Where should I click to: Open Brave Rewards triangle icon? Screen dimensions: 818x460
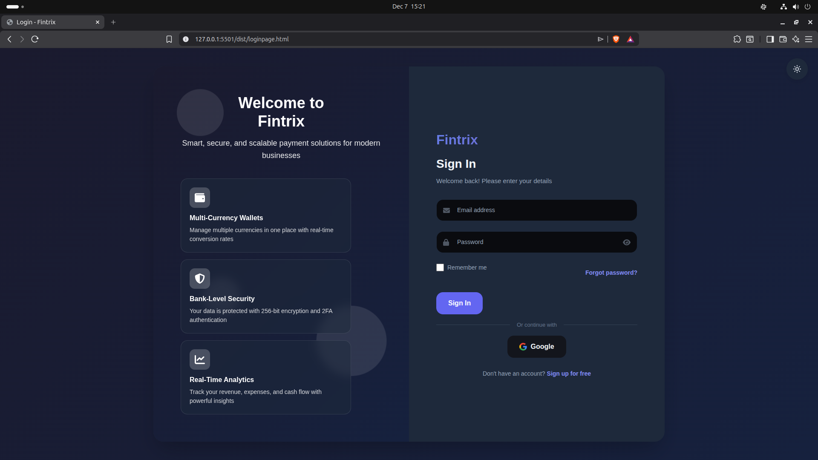tap(631, 39)
